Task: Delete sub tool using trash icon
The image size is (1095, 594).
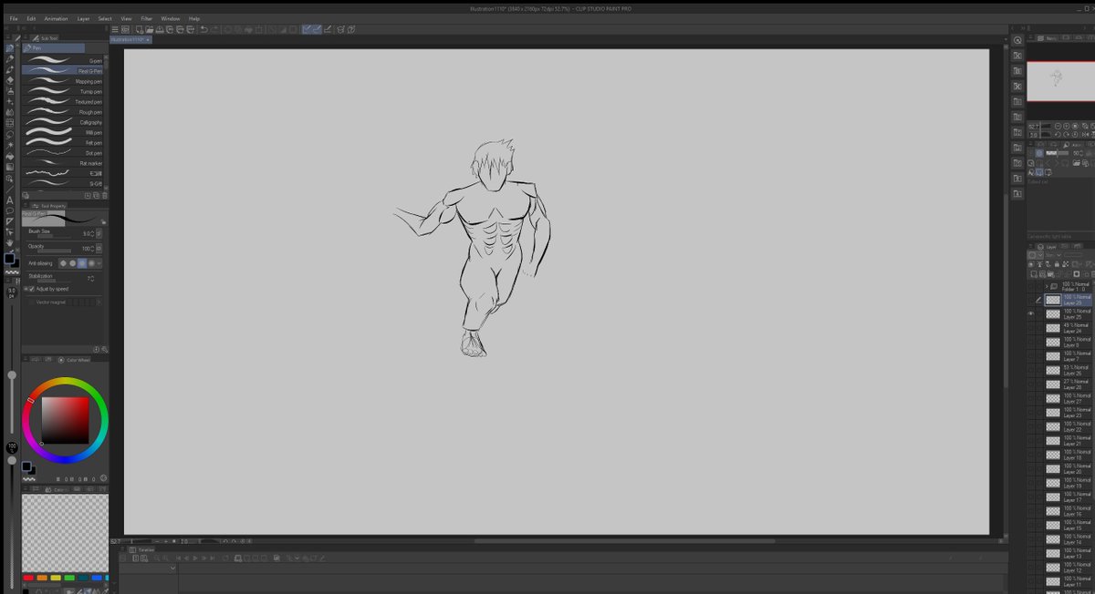Action: coord(105,195)
